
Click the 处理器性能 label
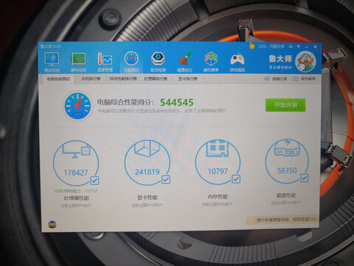pyautogui.click(x=76, y=198)
